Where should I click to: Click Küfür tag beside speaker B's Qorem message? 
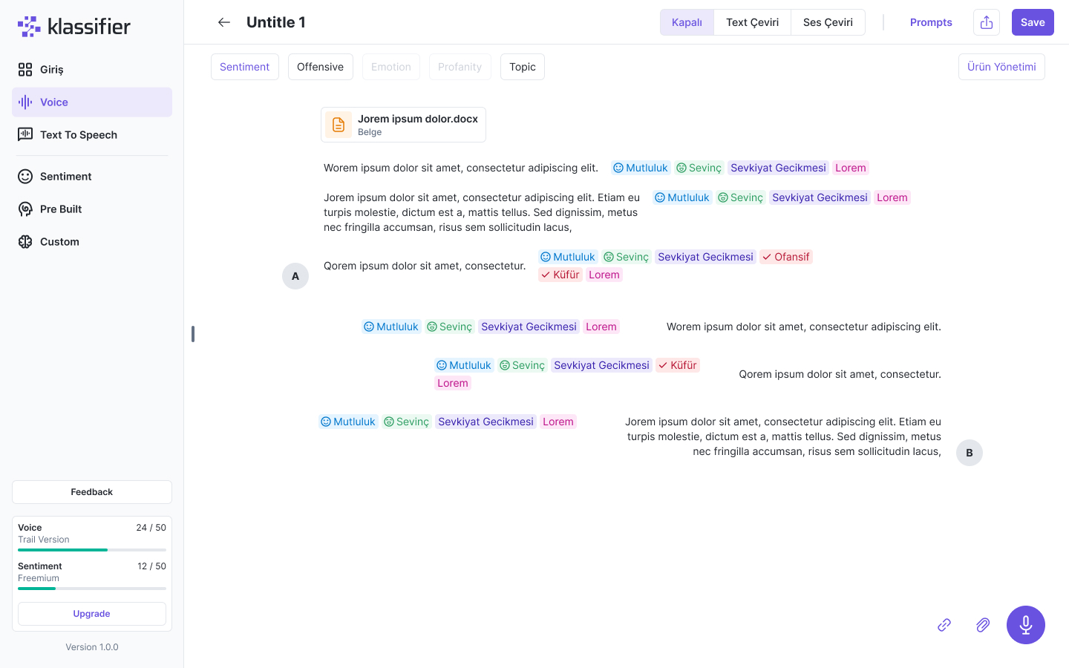678,365
